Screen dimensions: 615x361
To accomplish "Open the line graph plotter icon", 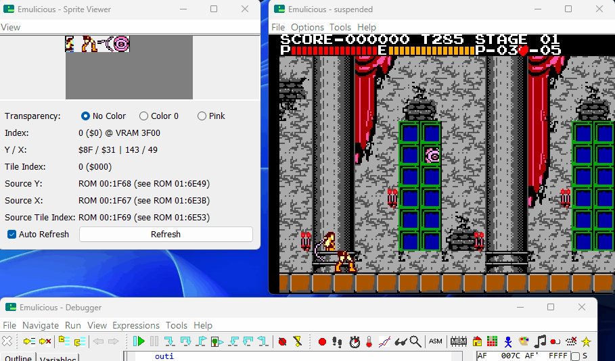I will tap(384, 341).
